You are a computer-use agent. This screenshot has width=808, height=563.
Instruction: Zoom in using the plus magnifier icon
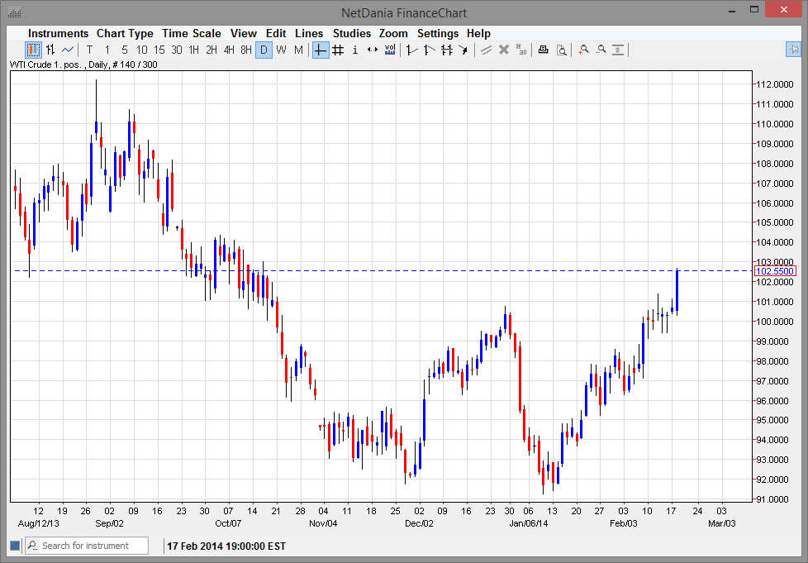583,50
